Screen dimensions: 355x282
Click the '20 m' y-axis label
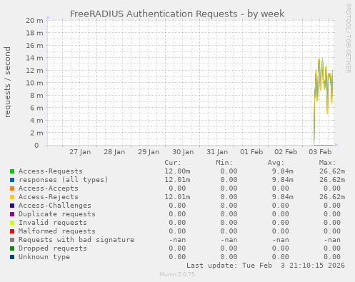point(34,21)
